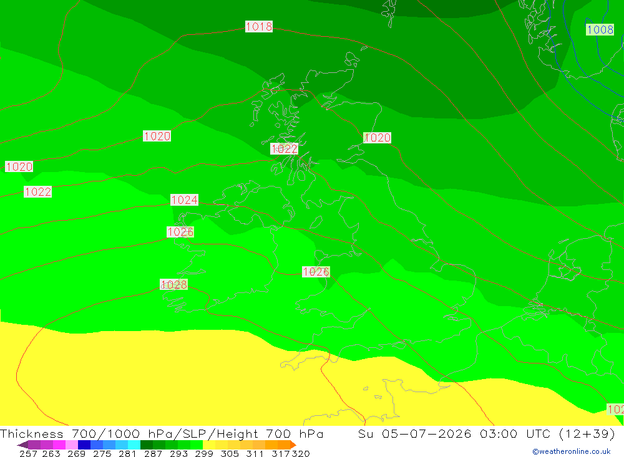Click the legend value 293
The width and height of the screenshot is (624, 457).
[x=178, y=453]
